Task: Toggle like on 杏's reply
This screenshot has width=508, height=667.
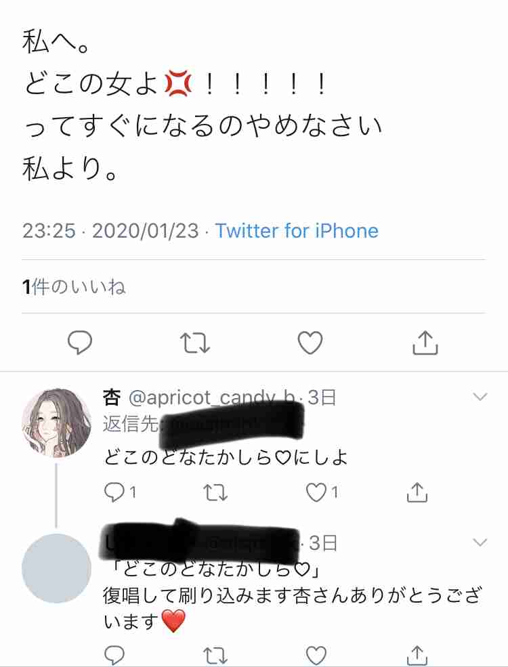Action: tap(322, 492)
